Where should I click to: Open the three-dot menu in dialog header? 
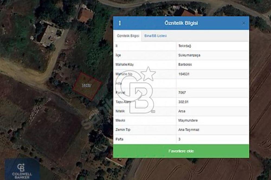point(120,23)
